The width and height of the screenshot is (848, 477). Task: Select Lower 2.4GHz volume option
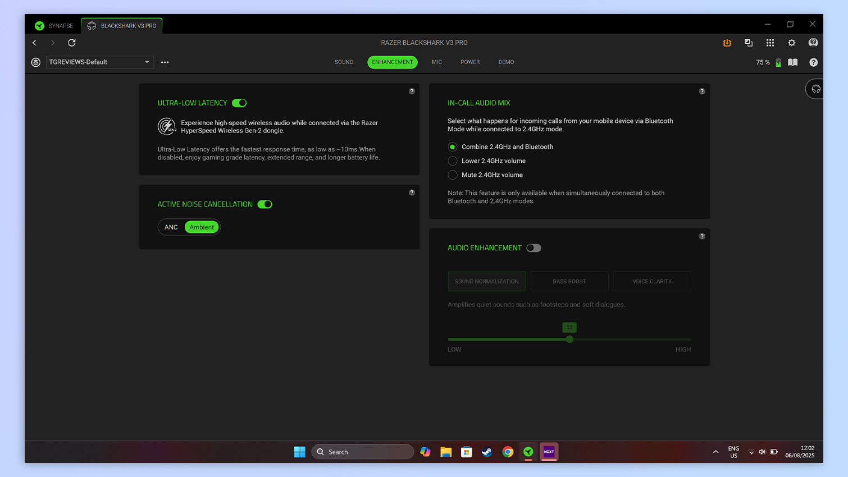click(453, 161)
